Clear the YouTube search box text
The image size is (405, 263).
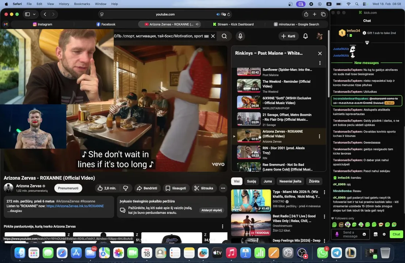click(213, 36)
